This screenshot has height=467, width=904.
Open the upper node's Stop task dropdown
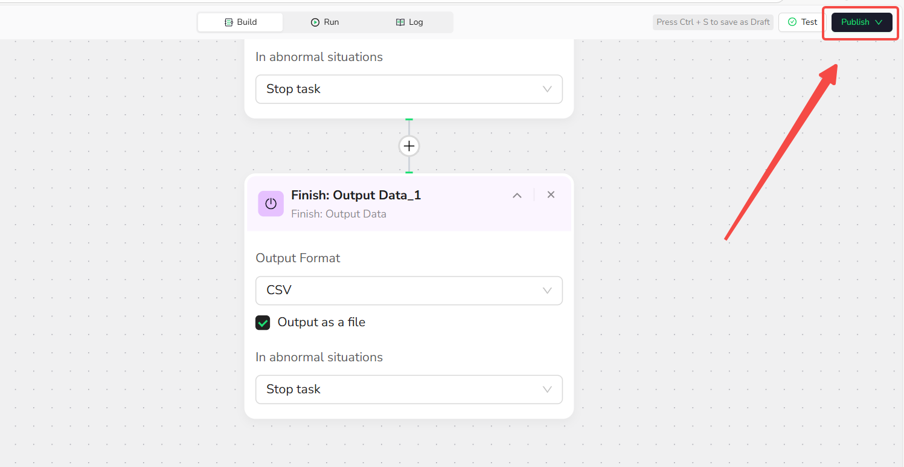click(x=409, y=89)
